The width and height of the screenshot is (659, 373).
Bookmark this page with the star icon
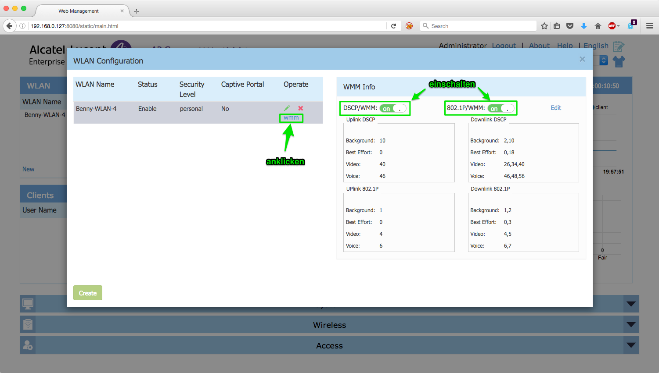(544, 26)
